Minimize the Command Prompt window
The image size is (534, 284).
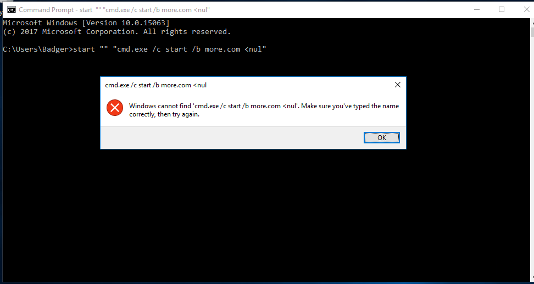(477, 9)
